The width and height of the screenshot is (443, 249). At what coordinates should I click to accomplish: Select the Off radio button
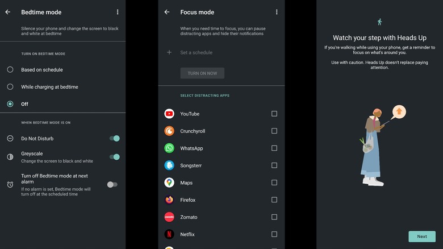10,104
